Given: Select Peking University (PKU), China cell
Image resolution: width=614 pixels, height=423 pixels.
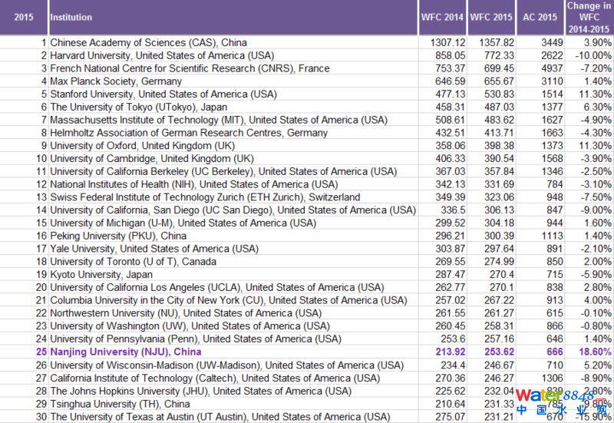Looking at the screenshot, I should 118,236.
